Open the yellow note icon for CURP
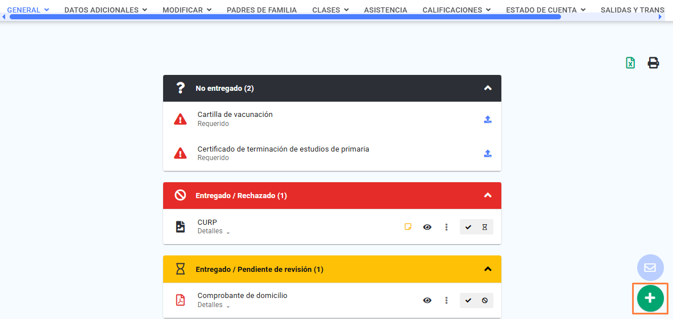This screenshot has width=673, height=319. (x=408, y=227)
